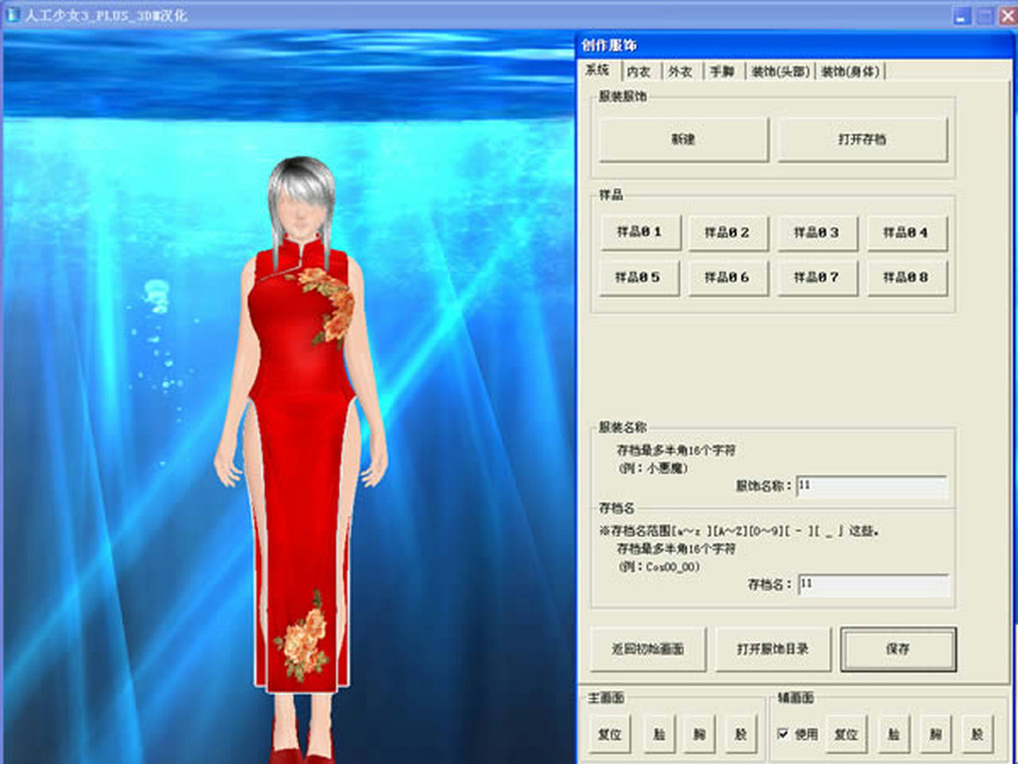The height and width of the screenshot is (764, 1018).
Task: Go to the 装饰(身体) tab
Action: tap(849, 72)
